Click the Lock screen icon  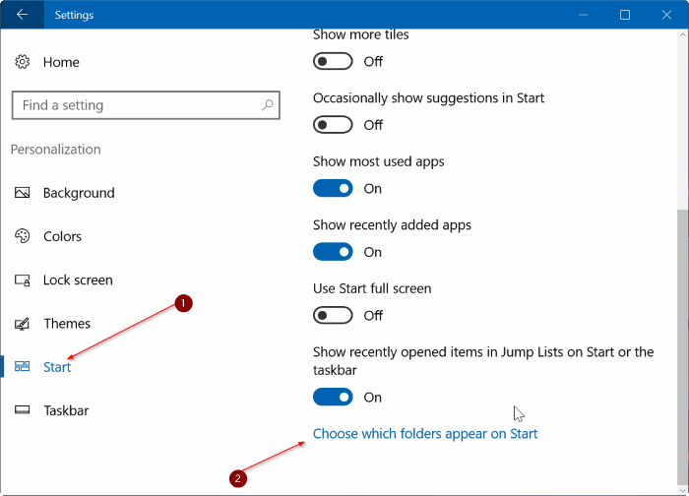tap(22, 279)
